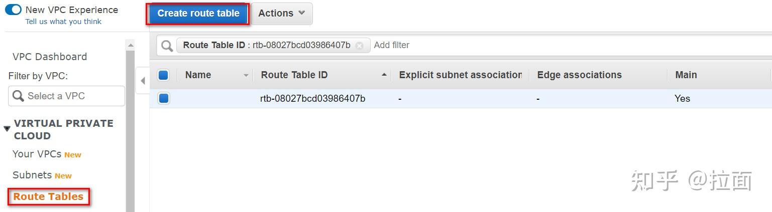The image size is (772, 212).
Task: Open VPC Dashboard link
Action: [x=50, y=57]
